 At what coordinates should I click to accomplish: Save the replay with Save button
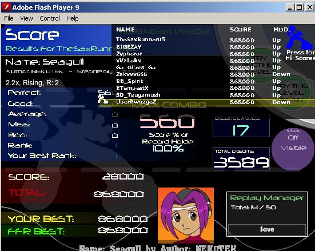pos(267,229)
